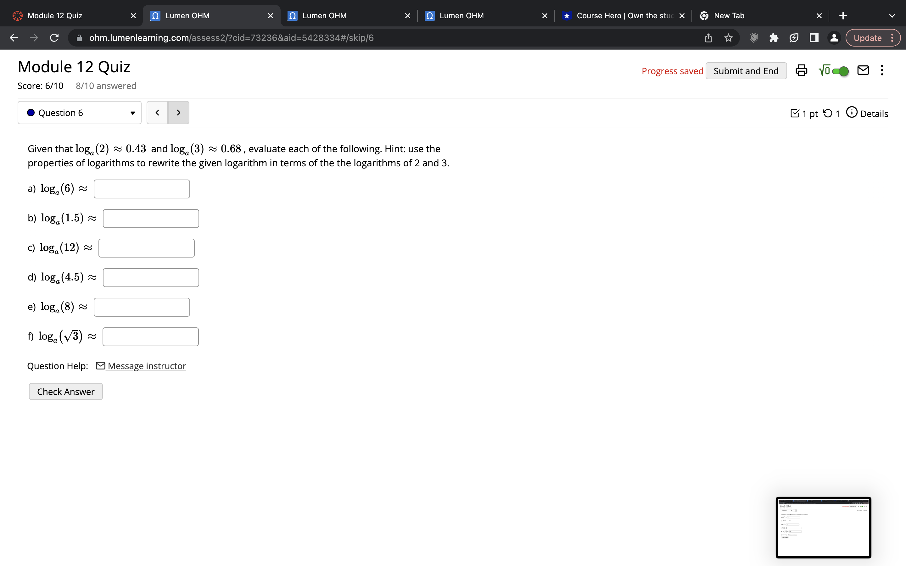Reload the page
Viewport: 906px width, 566px height.
click(x=54, y=38)
